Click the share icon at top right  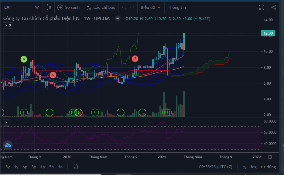coord(274,7)
